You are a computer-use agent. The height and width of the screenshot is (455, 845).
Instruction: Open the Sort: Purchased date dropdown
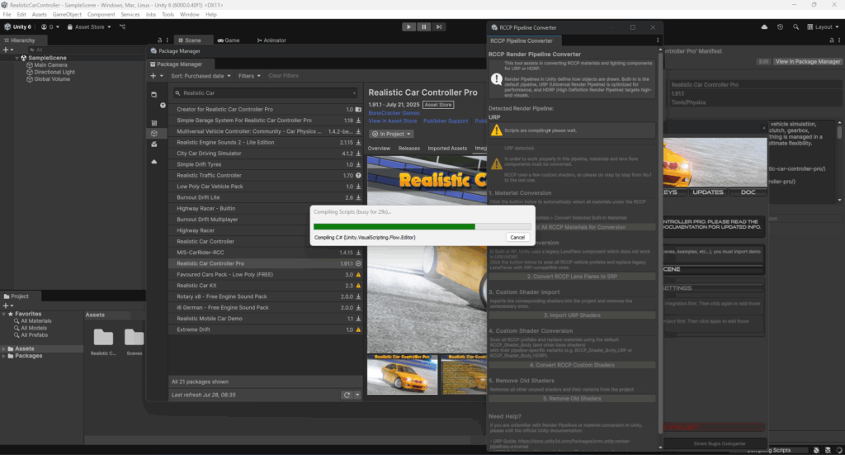[x=201, y=76]
